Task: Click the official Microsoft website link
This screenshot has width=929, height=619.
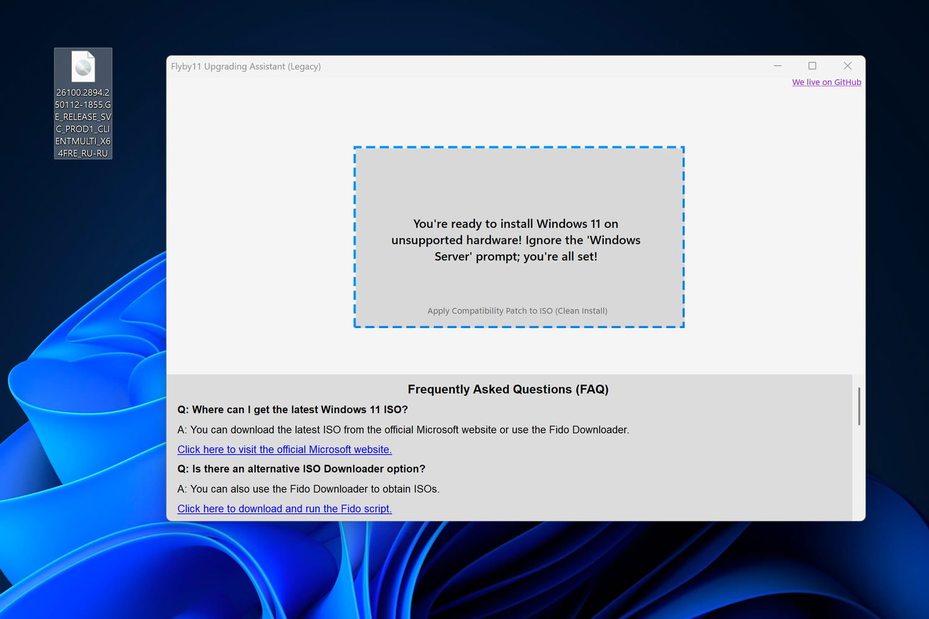Action: tap(284, 449)
